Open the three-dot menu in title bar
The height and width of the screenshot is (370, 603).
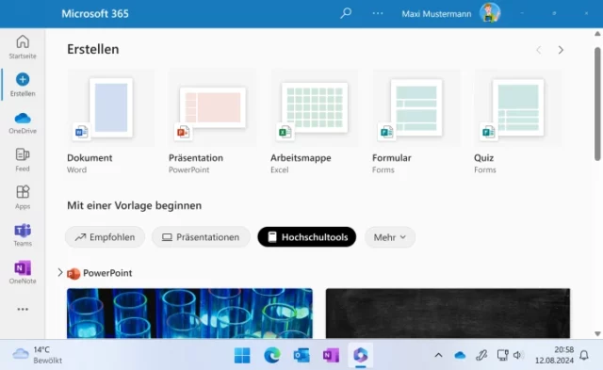point(378,13)
